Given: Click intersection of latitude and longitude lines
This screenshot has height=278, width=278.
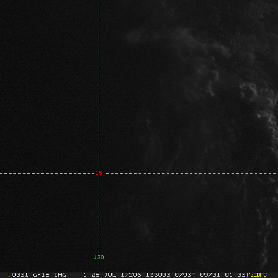Looking at the screenshot, I should click(99, 173).
